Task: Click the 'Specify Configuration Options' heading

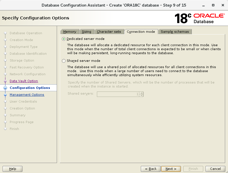Action: pos(36,18)
